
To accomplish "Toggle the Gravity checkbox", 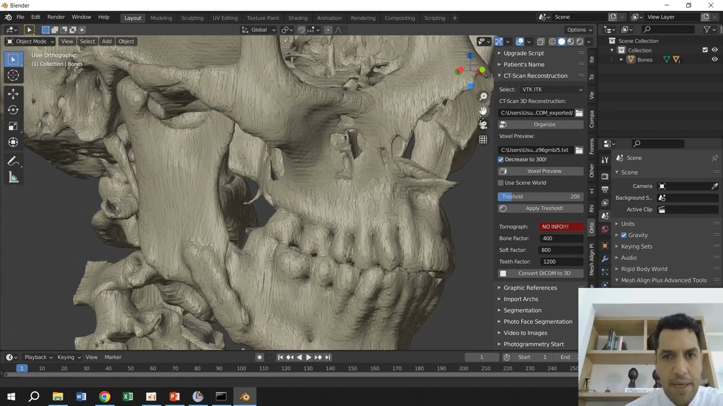I will coord(624,235).
